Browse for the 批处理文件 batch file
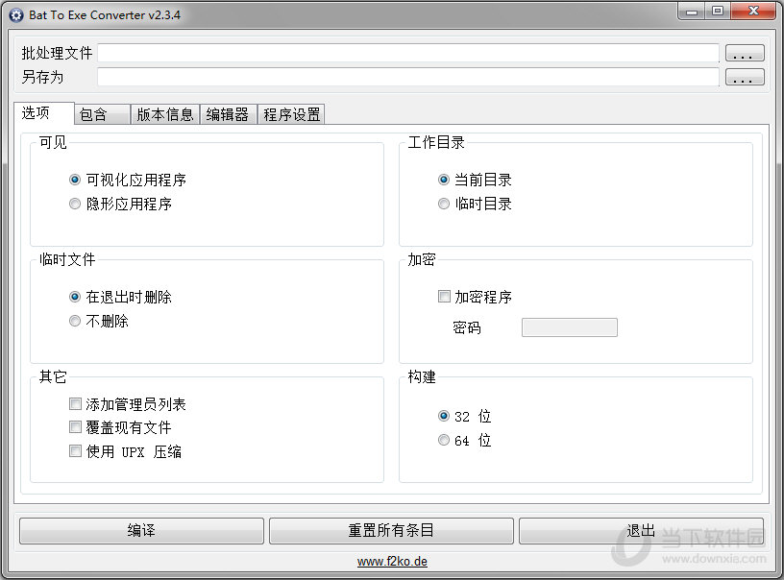Screen dimensions: 784x580 [745, 53]
